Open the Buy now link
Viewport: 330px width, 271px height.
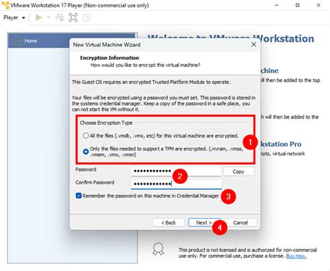[296, 256]
